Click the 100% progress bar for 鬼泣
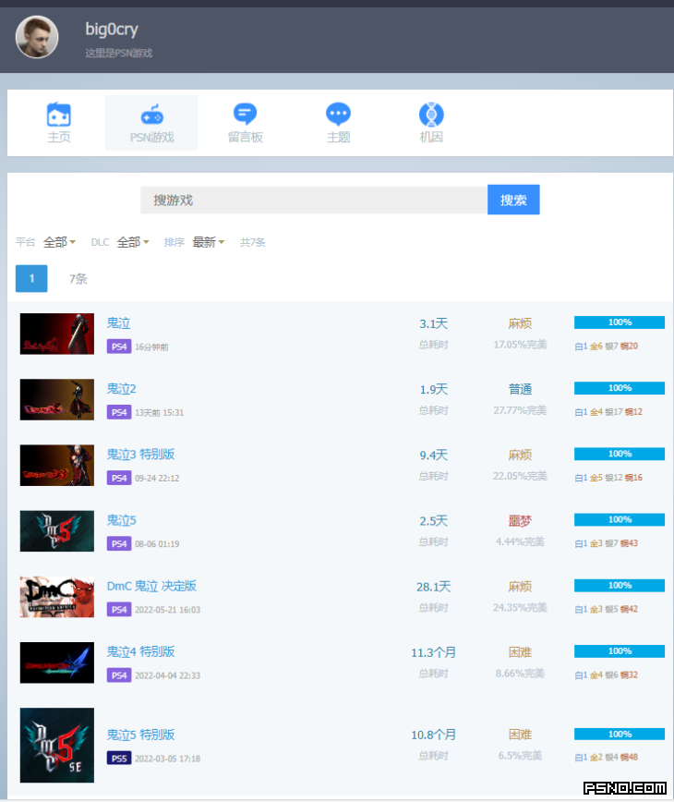Viewport: 674px width, 802px height. 620,322
